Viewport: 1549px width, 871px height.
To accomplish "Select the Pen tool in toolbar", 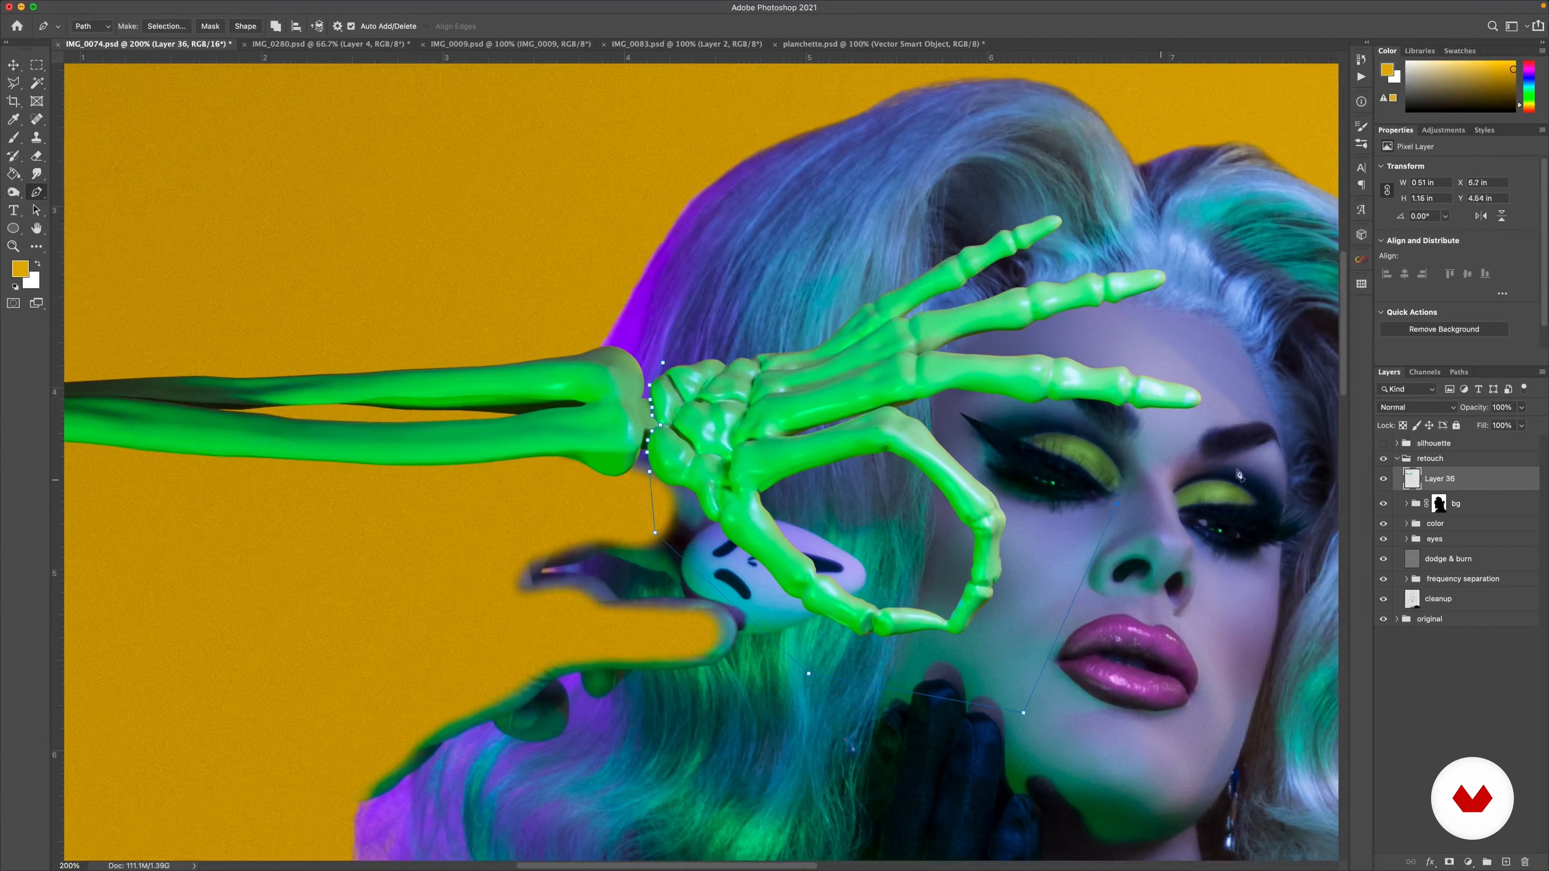I will [37, 192].
